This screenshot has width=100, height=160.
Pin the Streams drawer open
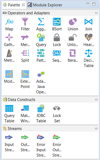click(96, 129)
